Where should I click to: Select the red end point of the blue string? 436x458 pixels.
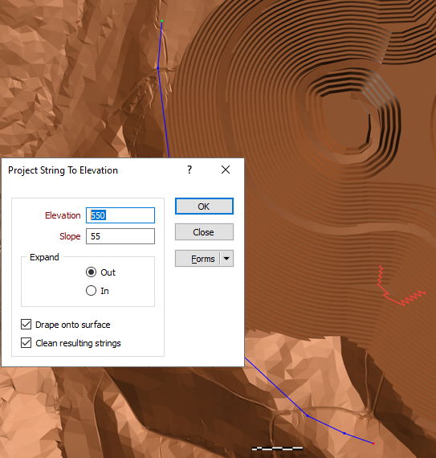(373, 444)
